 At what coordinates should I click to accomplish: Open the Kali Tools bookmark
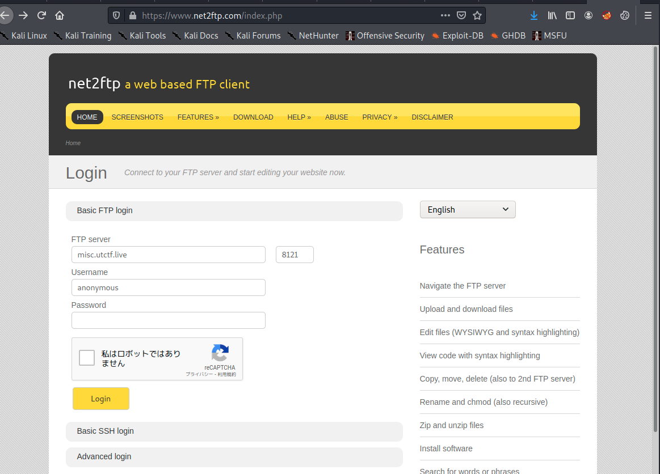142,36
